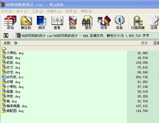Viewport: 159px width, 123px height.
Task: Open the Options (选项) menu
Action: (x=71, y=11)
